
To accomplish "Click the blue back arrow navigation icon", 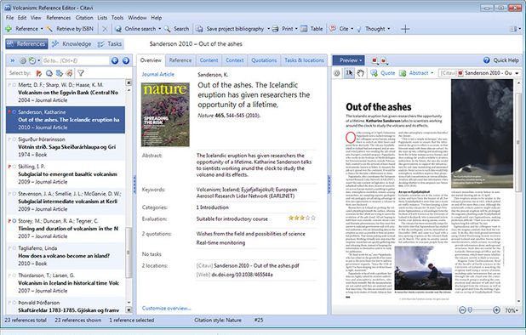I will pos(115,60).
